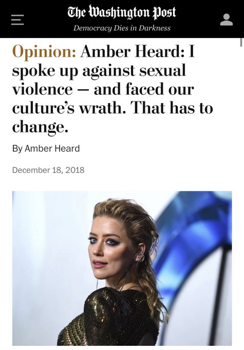Click the word Opinion: in the headline
This screenshot has height=350, width=244.
(x=44, y=52)
